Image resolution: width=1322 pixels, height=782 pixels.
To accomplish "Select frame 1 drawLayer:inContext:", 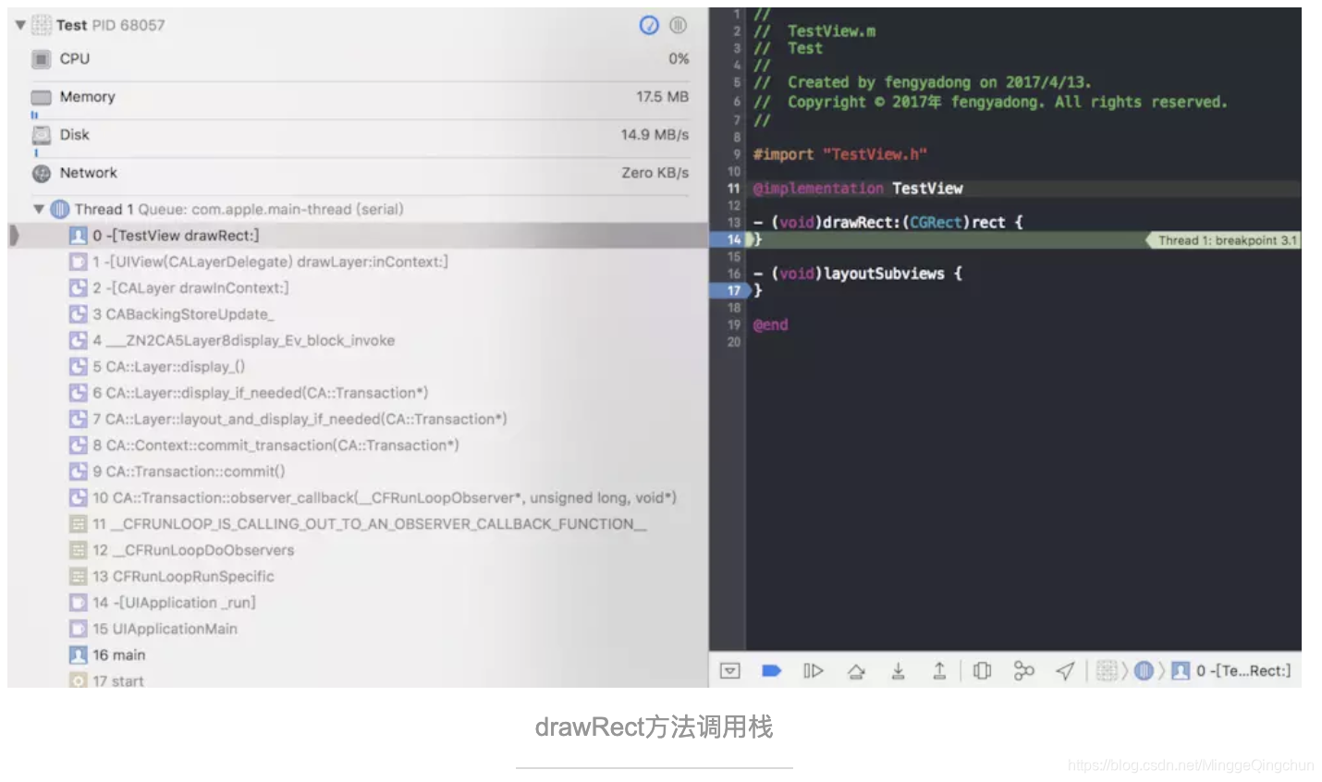I will (359, 262).
